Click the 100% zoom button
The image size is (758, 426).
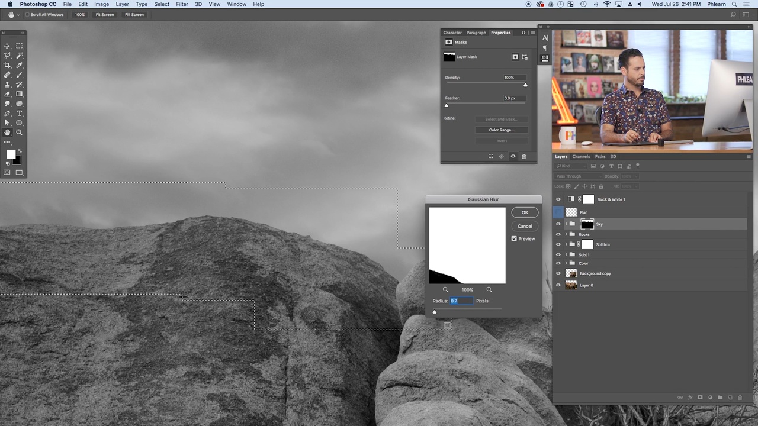tap(80, 14)
